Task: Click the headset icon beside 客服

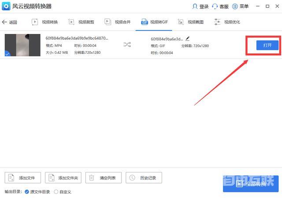Action: point(215,7)
